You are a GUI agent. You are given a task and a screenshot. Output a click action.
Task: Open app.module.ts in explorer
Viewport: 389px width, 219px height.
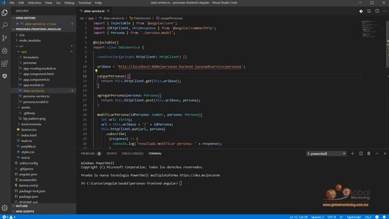(x=33, y=85)
